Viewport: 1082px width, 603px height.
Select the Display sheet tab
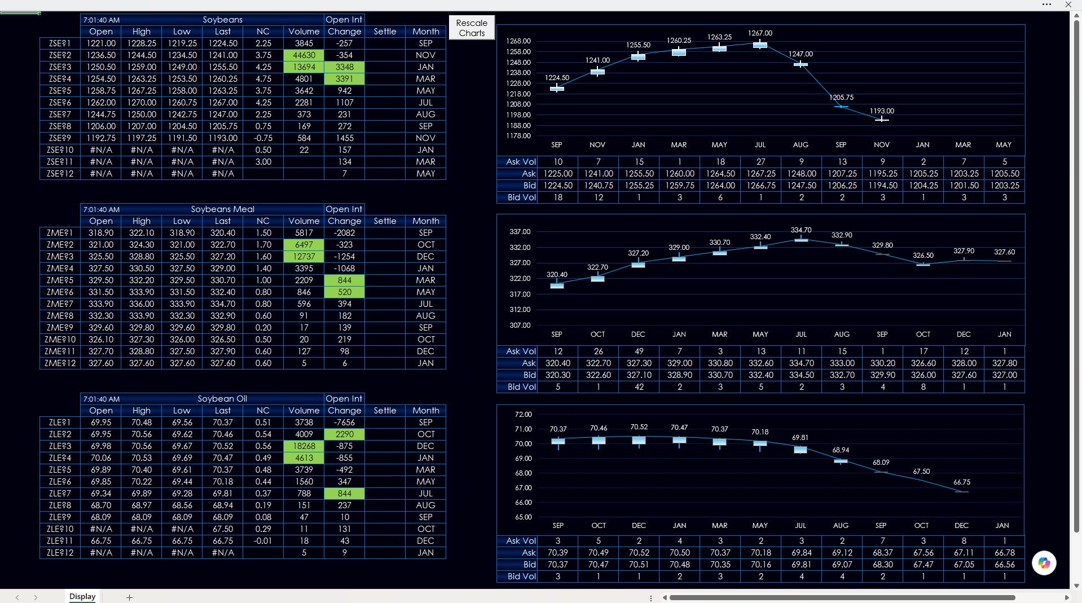click(x=82, y=596)
